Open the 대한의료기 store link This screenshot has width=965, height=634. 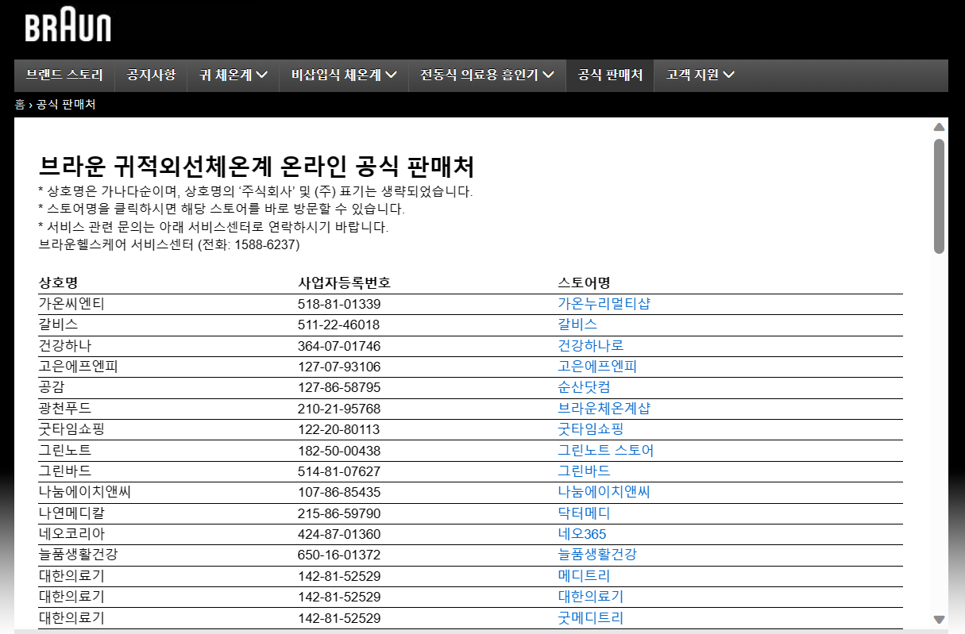click(x=591, y=597)
